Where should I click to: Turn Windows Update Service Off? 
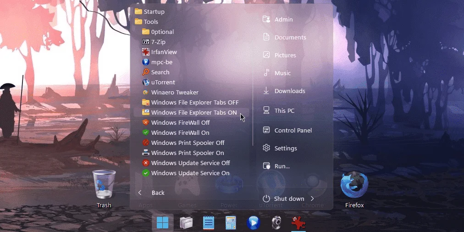(186, 163)
